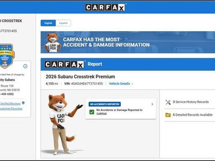Click the Car Fox mascot in banner
215x161 pixels.
pos(52,43)
